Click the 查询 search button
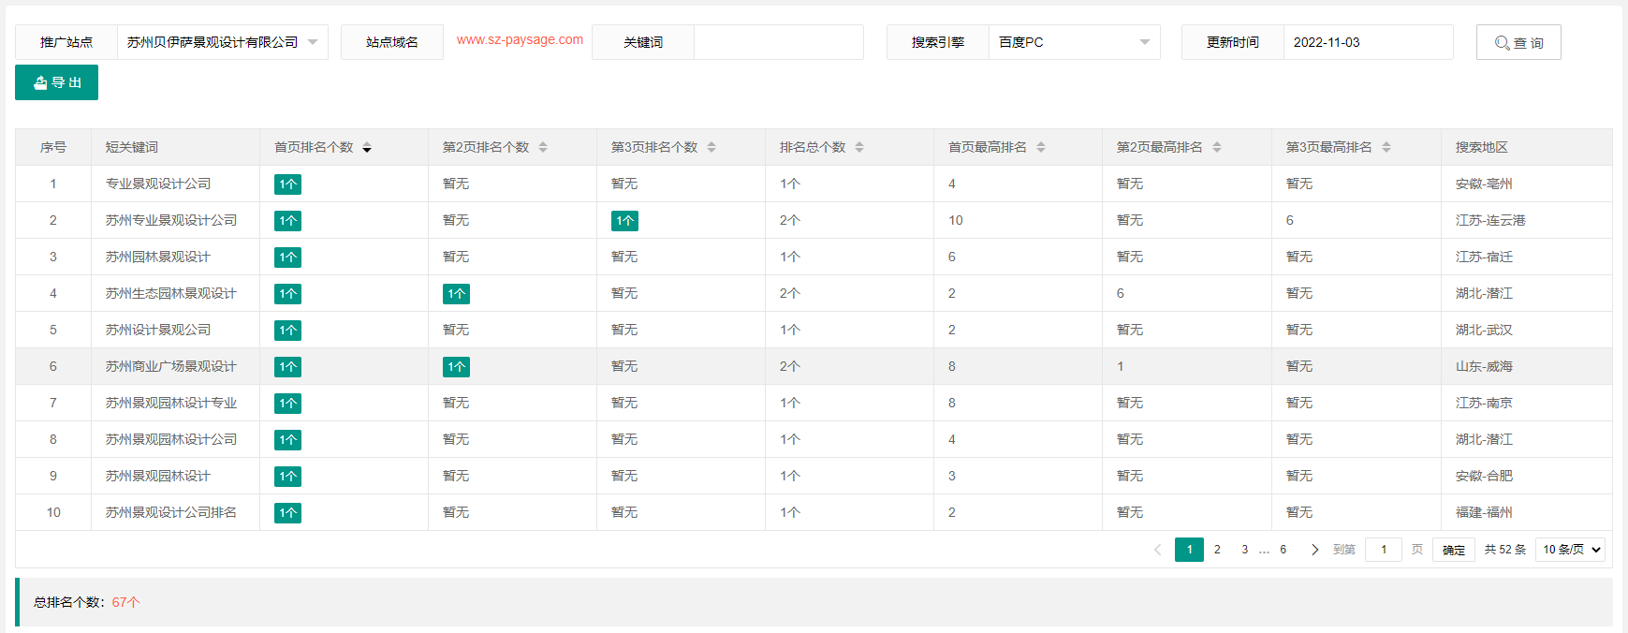The width and height of the screenshot is (1628, 633). coord(1518,42)
